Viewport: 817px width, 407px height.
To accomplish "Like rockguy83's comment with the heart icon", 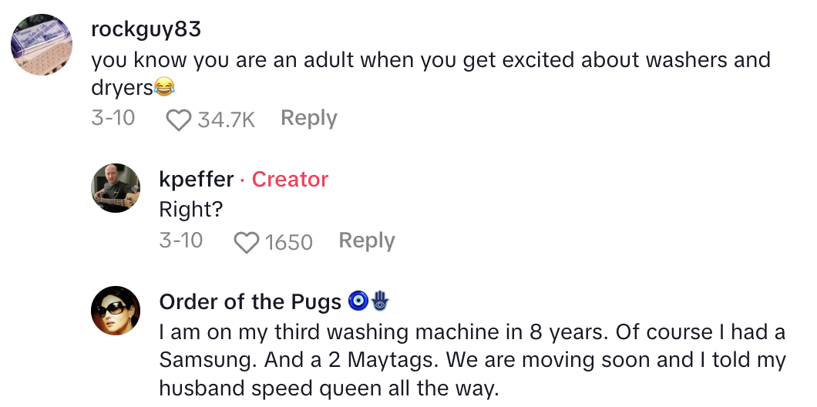I will pos(178,119).
